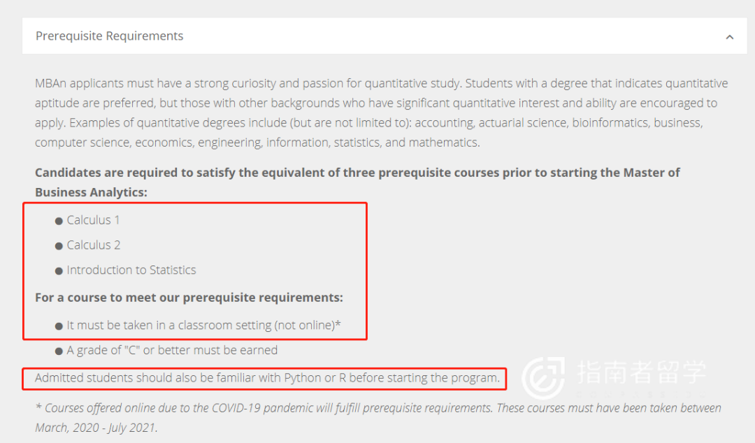755x443 pixels.
Task: Click 'For a course to meet' heading
Action: pos(189,298)
